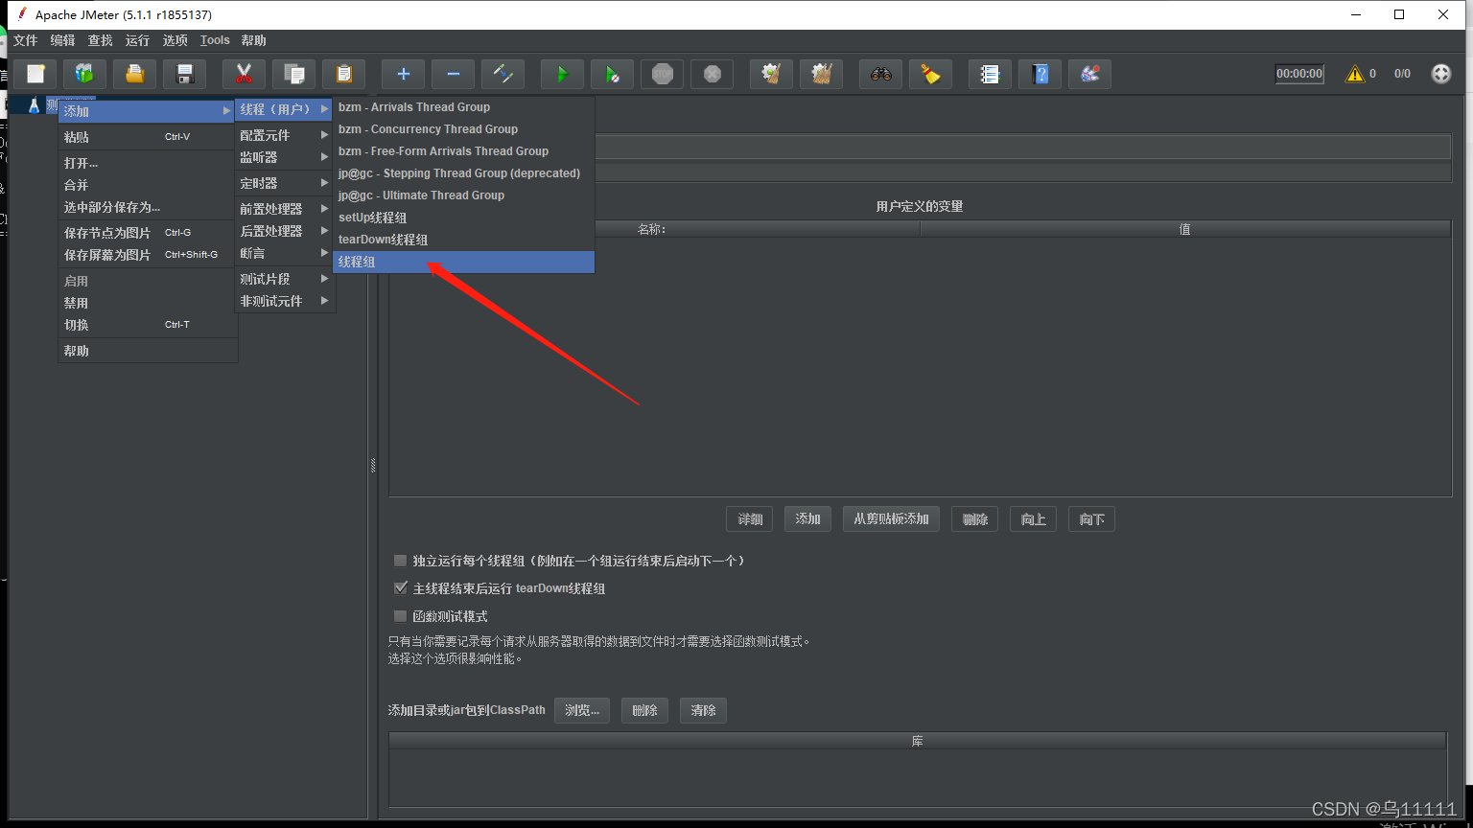Click the Stop test icon
Viewport: 1473px width, 828px height.
point(663,74)
